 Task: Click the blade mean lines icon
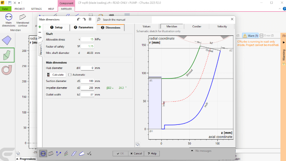(x=66, y=154)
